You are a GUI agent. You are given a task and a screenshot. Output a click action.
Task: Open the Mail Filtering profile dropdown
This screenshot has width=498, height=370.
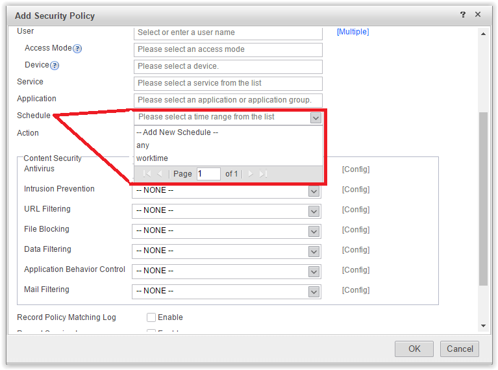click(x=314, y=291)
